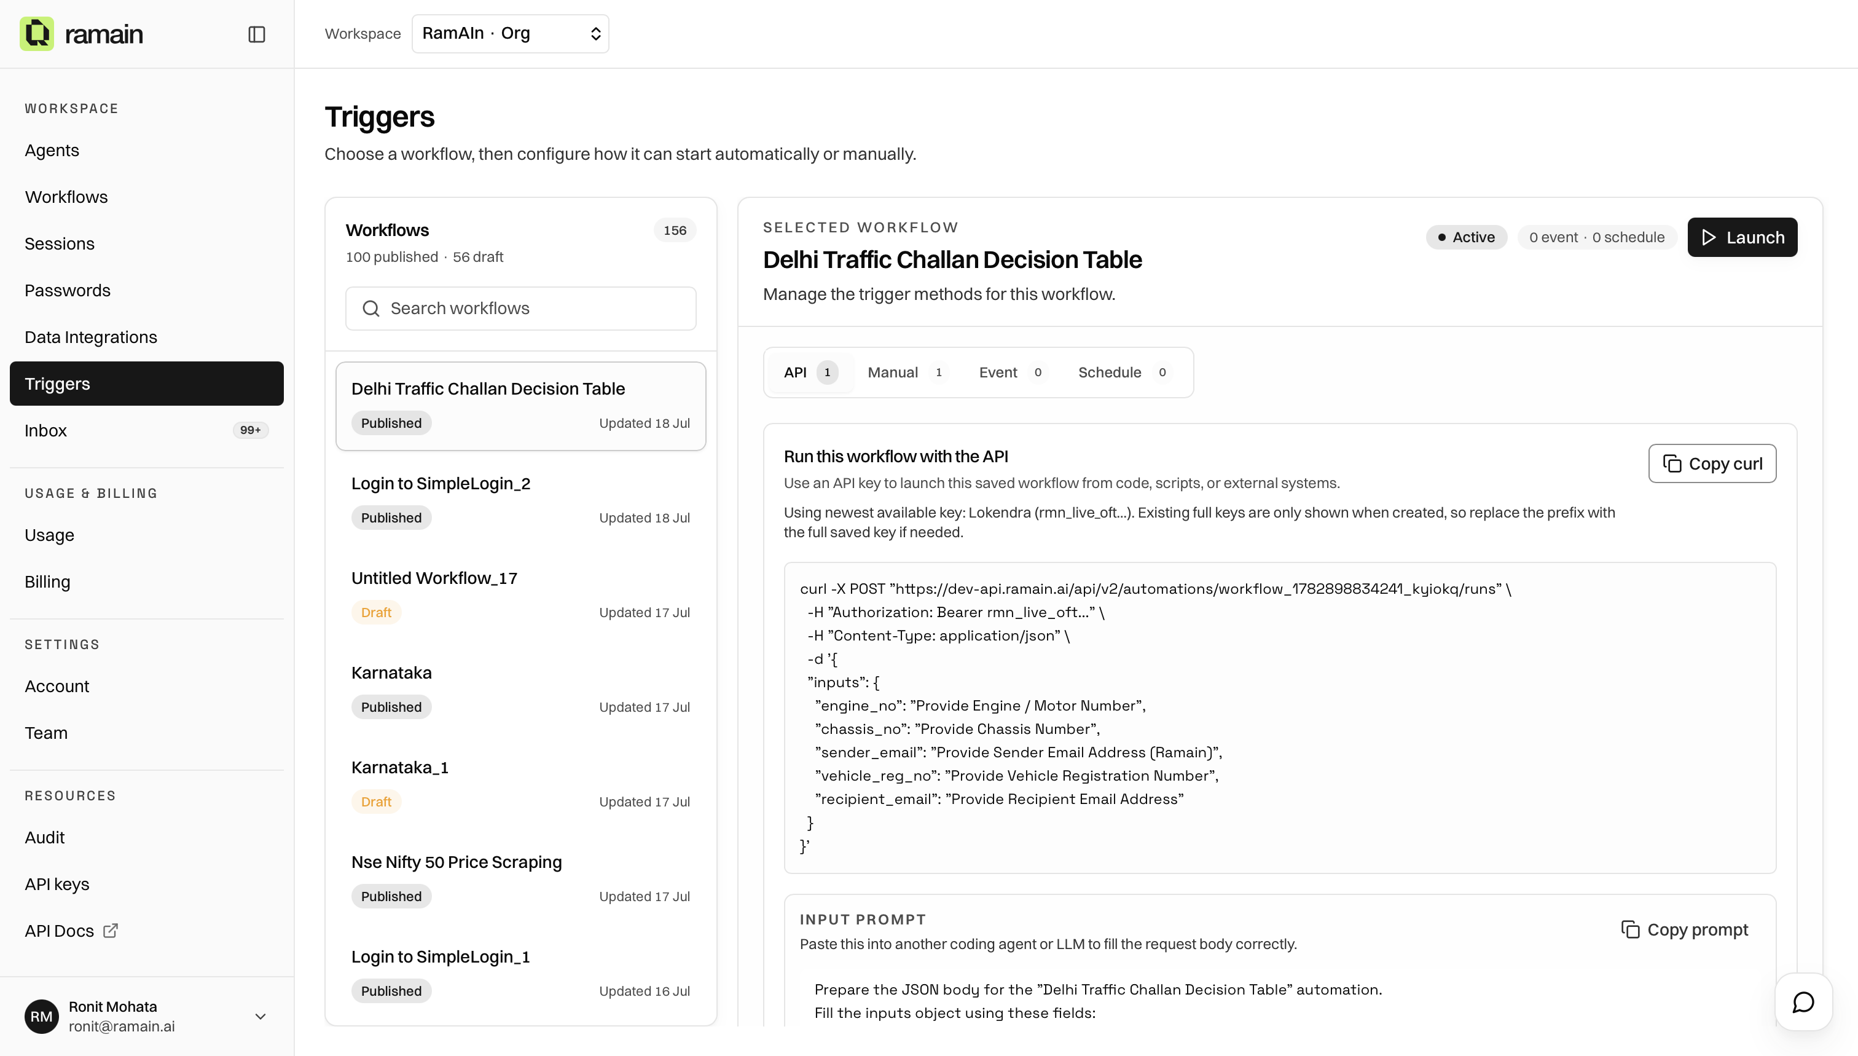Open the Billing page
1858x1056 pixels.
[x=146, y=581]
